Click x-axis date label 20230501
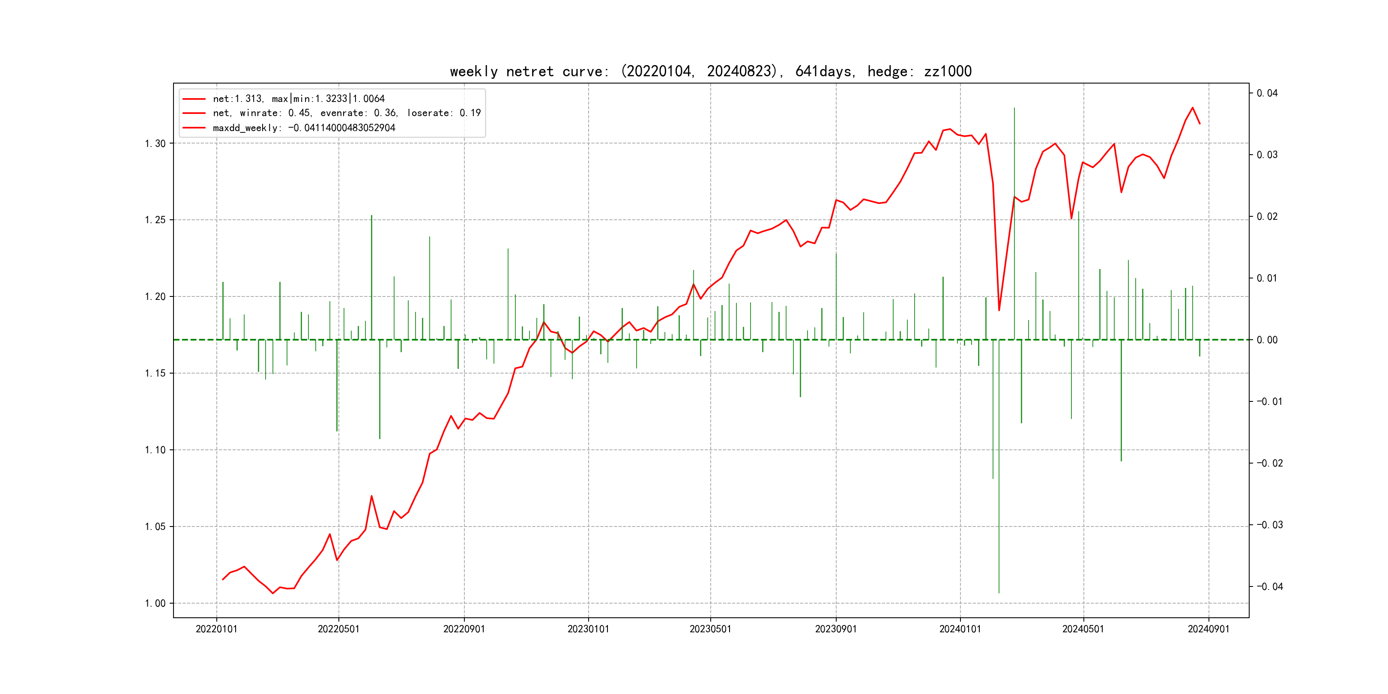This screenshot has width=1388, height=694. point(710,629)
